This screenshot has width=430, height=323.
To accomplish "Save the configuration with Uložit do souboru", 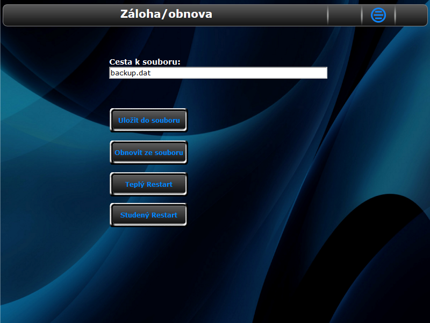I will point(149,120).
